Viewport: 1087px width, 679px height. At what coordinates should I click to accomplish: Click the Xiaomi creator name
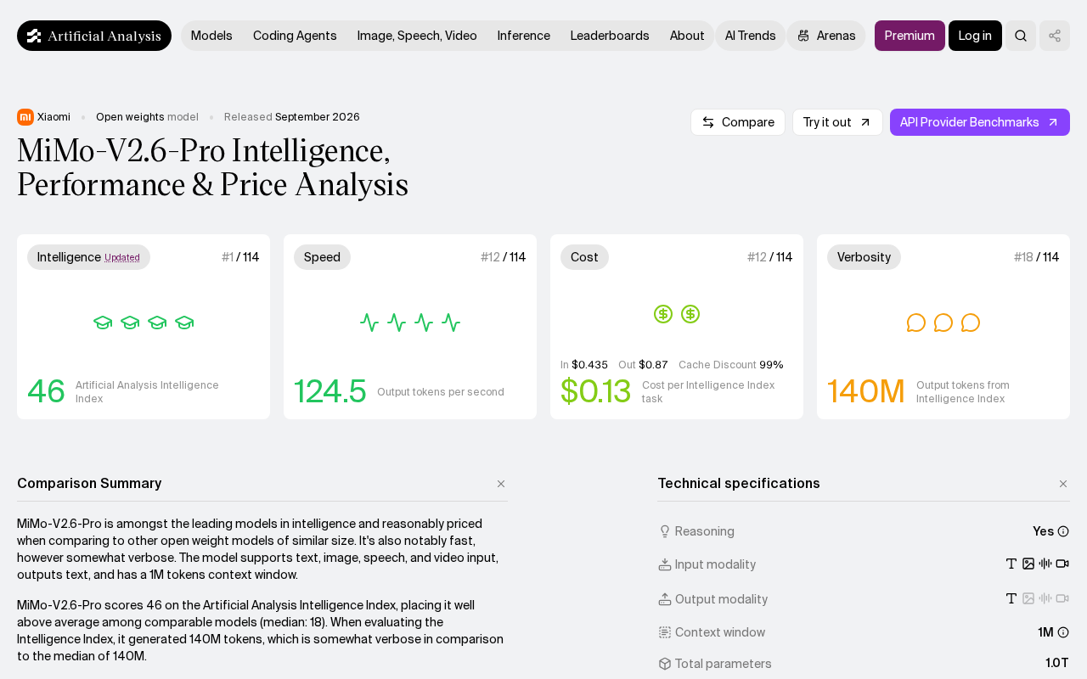coord(54,117)
